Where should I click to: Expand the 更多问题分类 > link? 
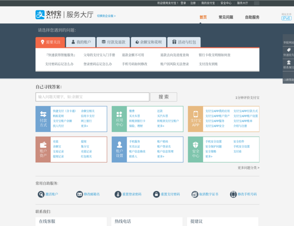click(x=249, y=168)
